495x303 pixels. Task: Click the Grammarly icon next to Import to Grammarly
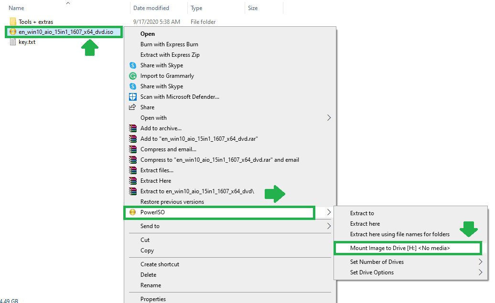[133, 76]
